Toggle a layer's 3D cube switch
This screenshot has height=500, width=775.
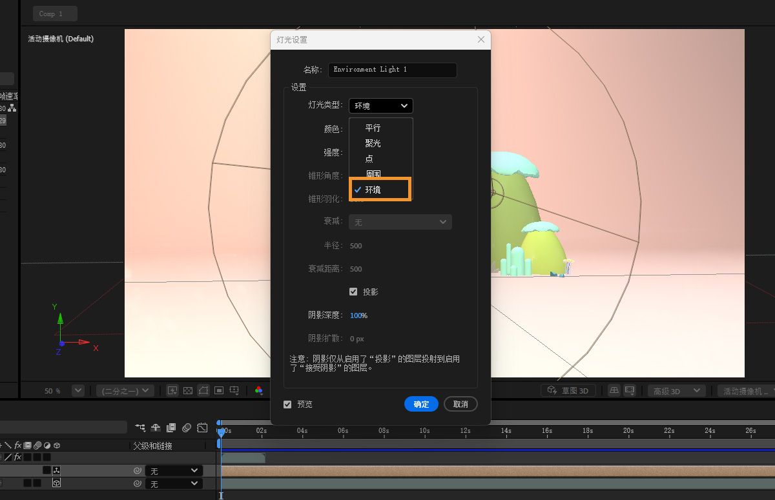coord(57,482)
